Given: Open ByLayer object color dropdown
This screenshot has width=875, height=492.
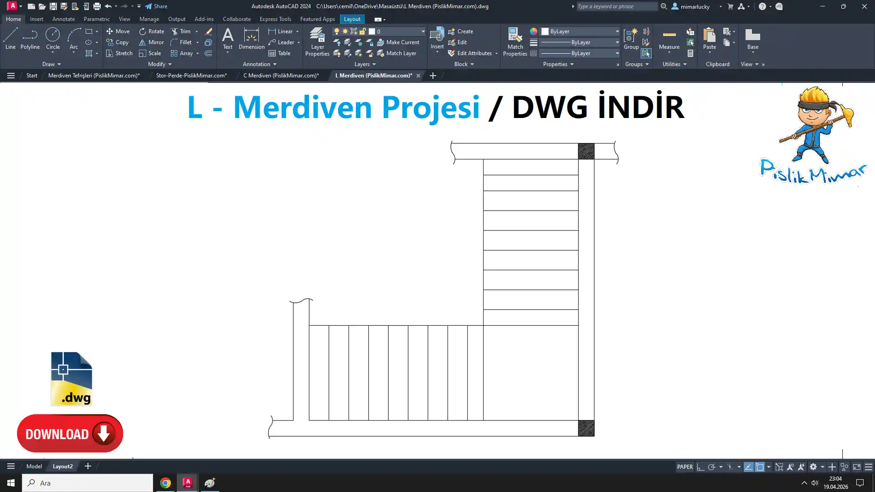Looking at the screenshot, I should (x=617, y=31).
